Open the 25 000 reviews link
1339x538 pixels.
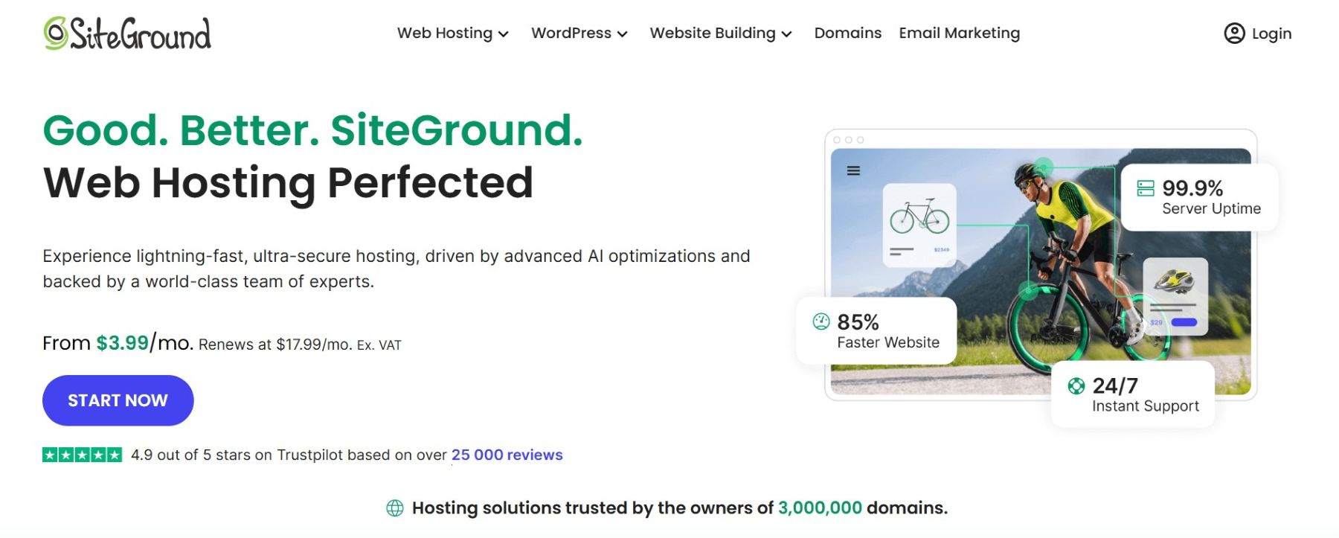(x=507, y=454)
